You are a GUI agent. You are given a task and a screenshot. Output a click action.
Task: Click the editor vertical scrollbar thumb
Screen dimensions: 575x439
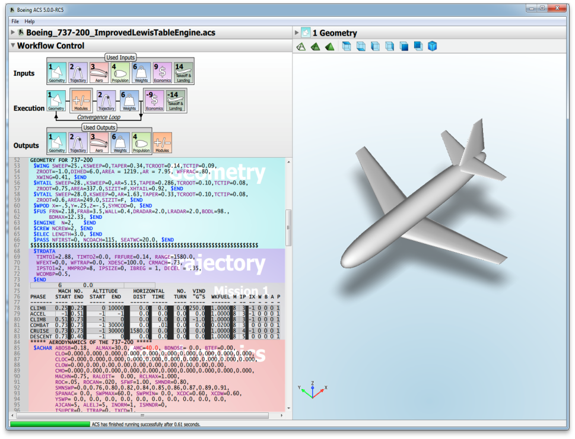[x=288, y=227]
